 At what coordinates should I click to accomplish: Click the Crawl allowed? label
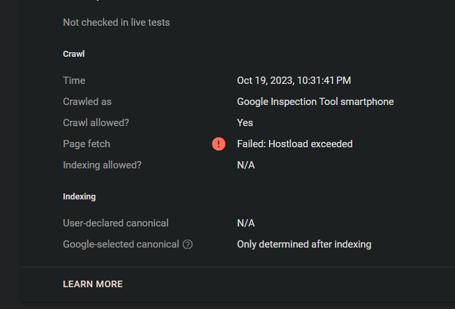(96, 123)
